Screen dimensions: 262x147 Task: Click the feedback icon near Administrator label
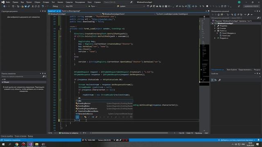tap(239, 7)
